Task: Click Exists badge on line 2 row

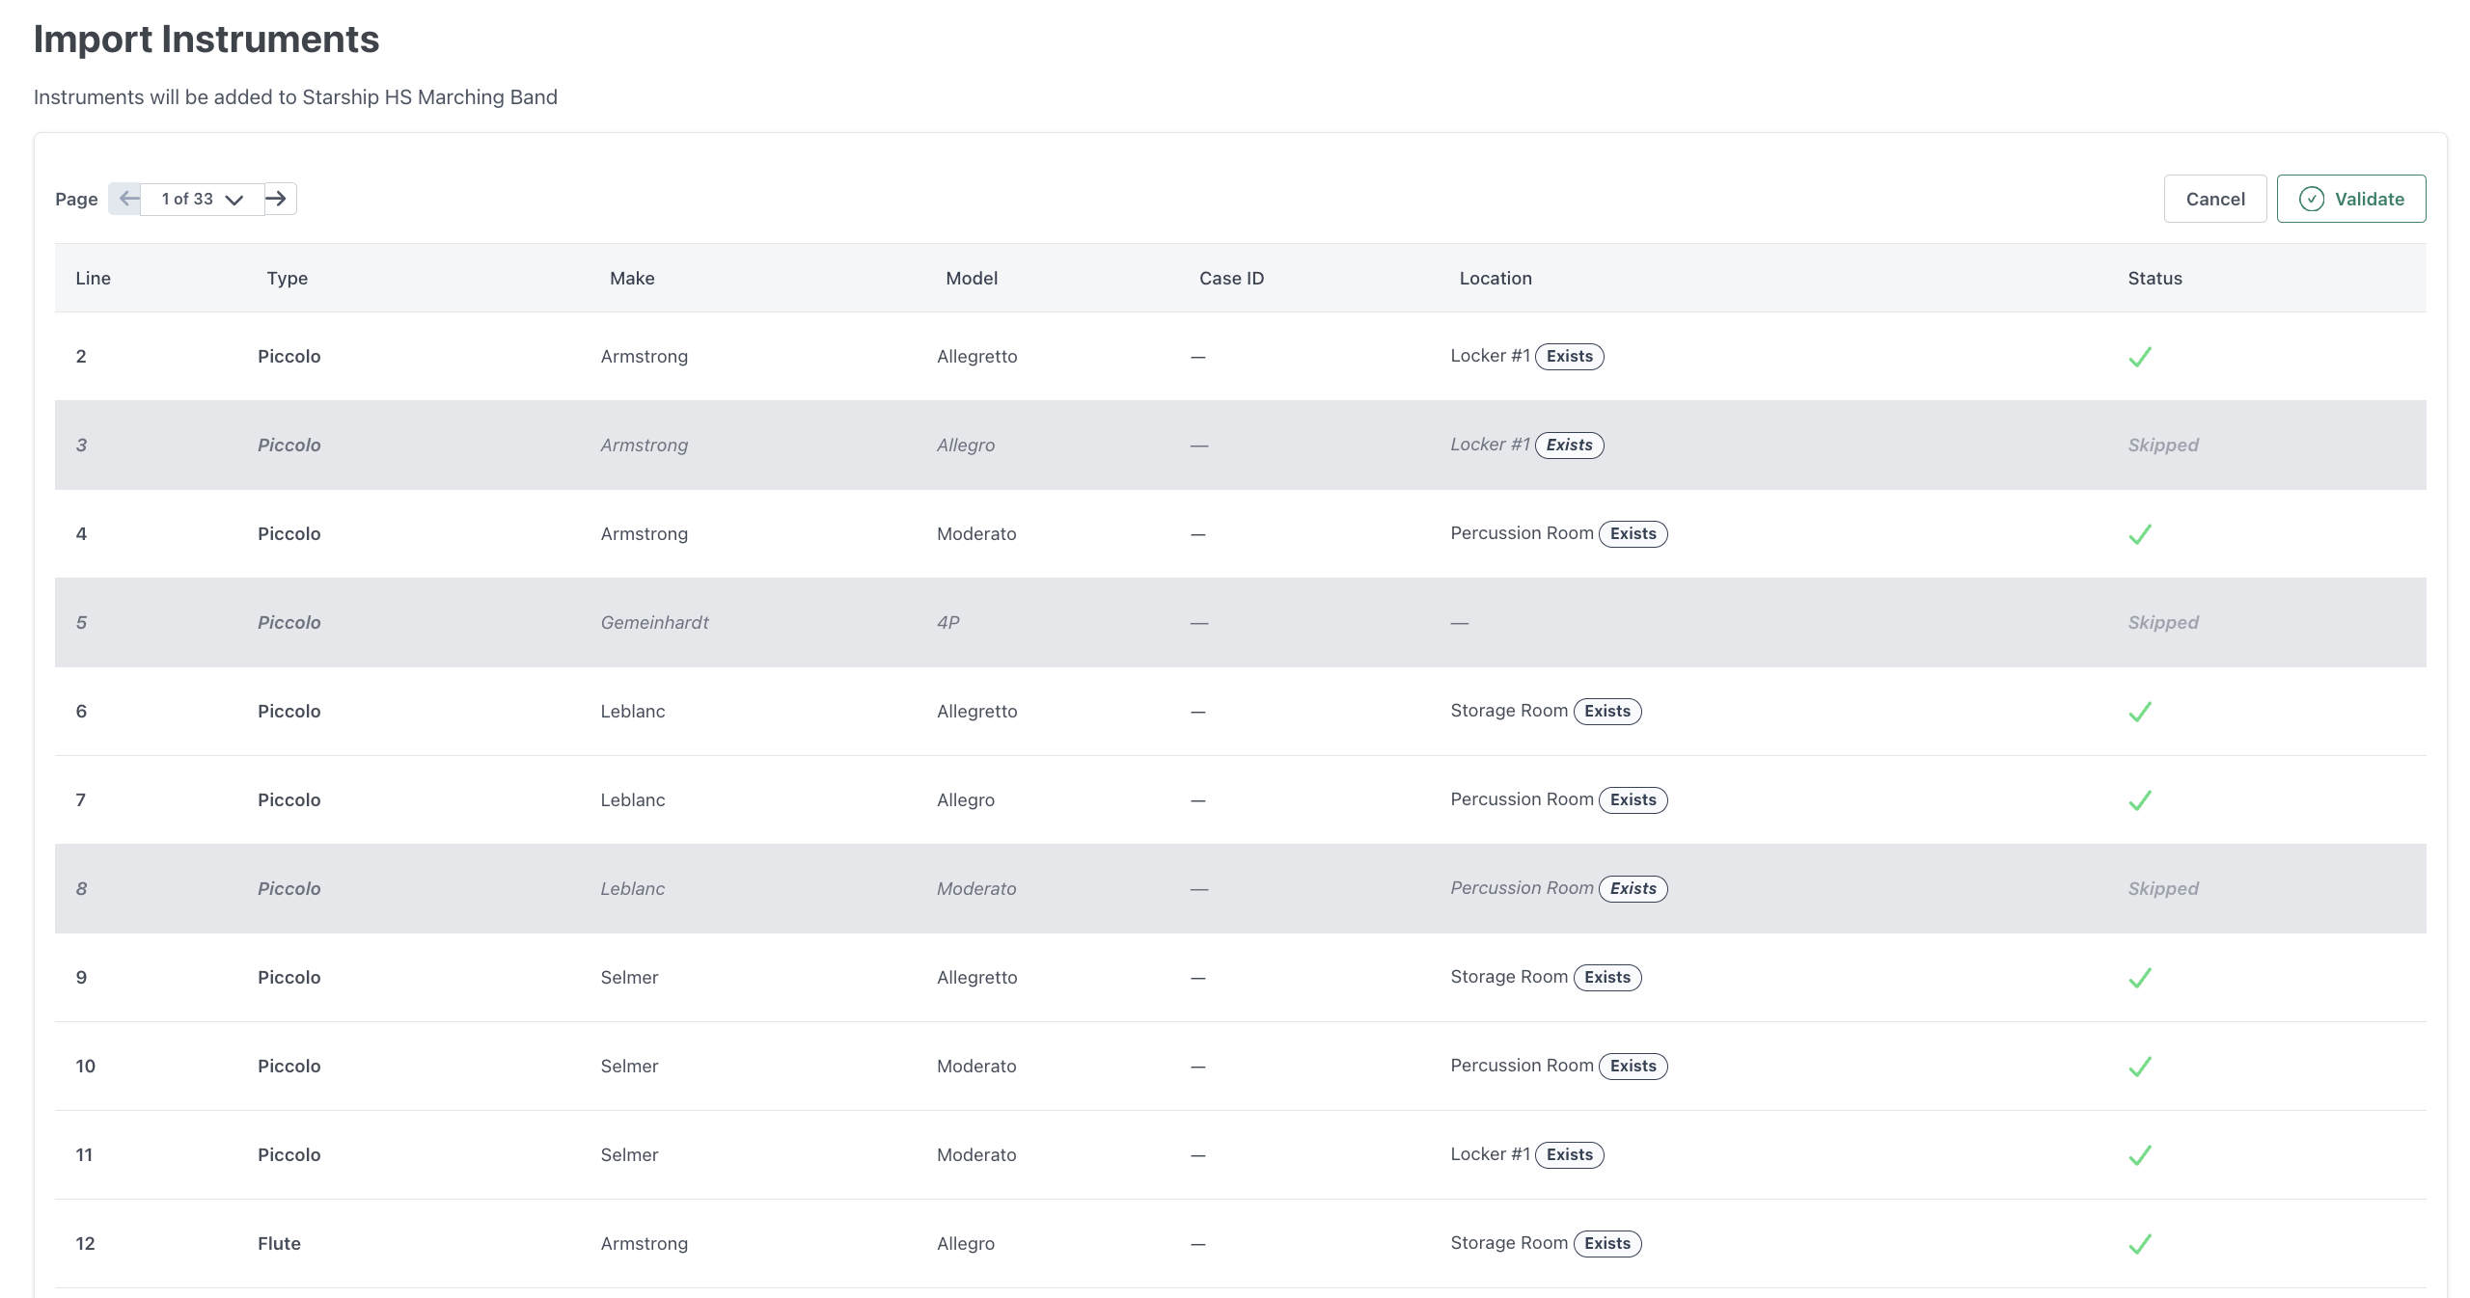Action: coord(1569,357)
